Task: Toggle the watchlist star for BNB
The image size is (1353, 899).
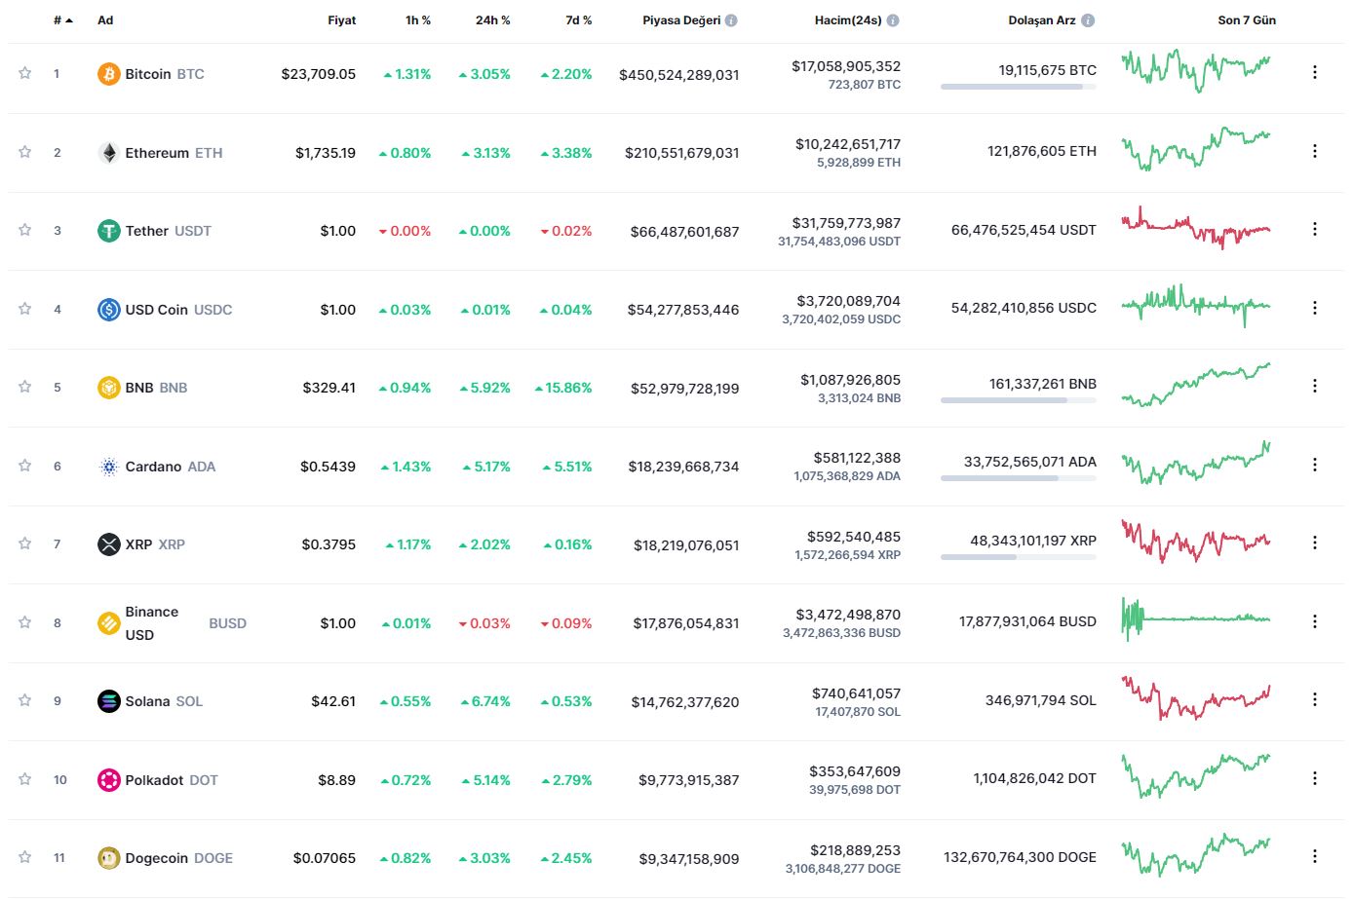Action: click(x=25, y=387)
